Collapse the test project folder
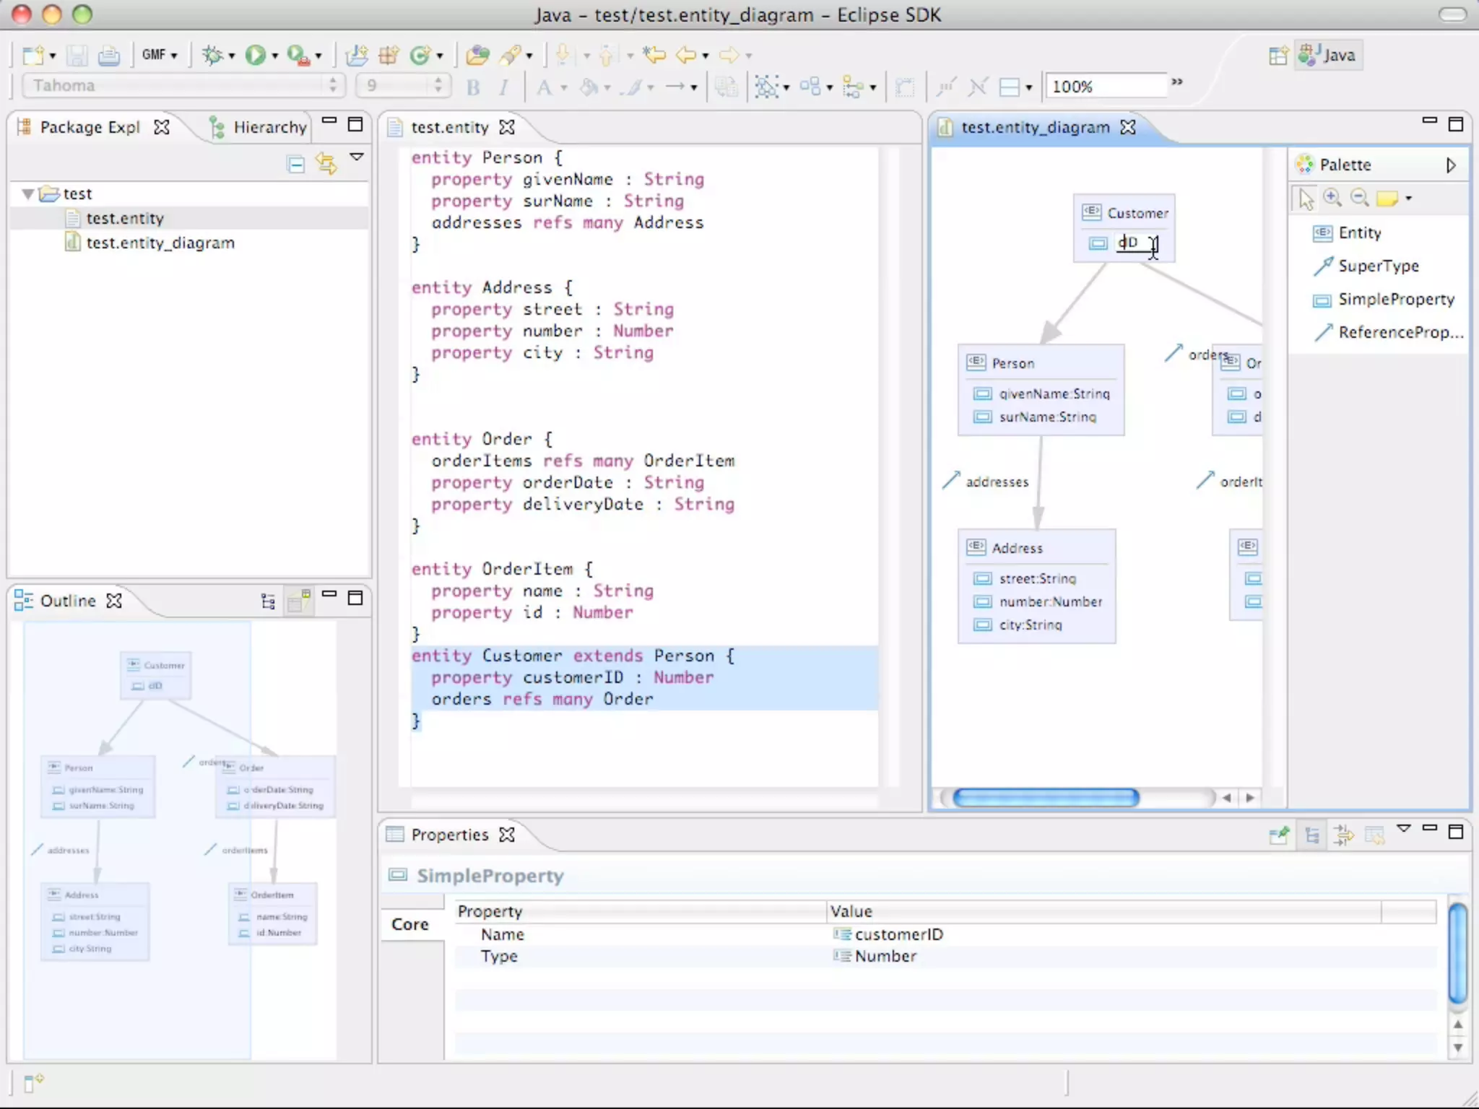 coord(28,193)
